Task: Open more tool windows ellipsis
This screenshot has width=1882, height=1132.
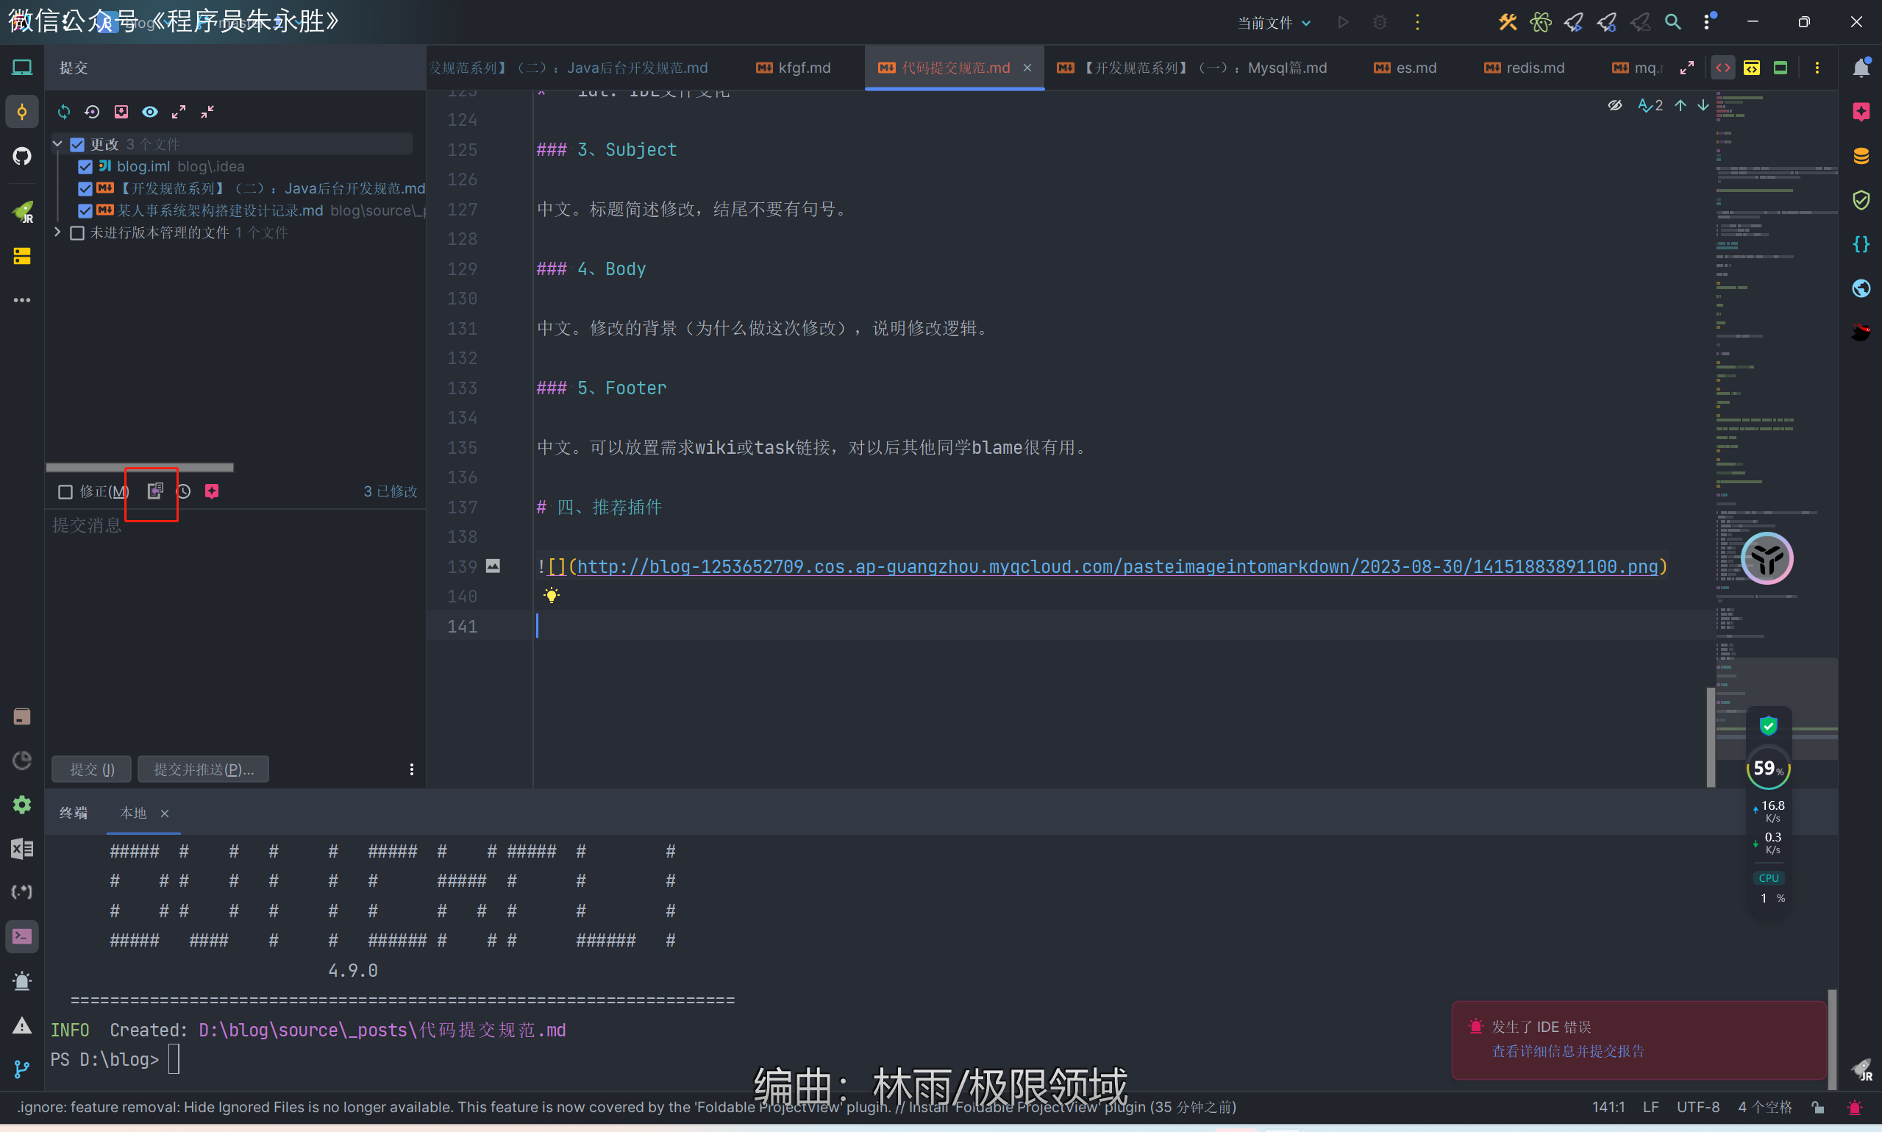Action: tap(22, 300)
